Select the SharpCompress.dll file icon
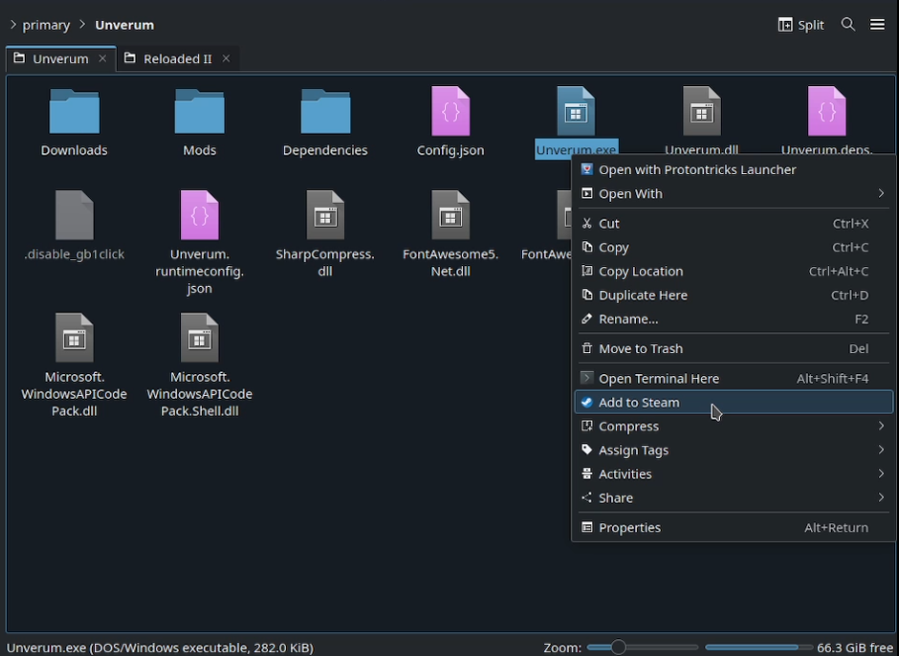Screen dimensions: 899x656 325,215
